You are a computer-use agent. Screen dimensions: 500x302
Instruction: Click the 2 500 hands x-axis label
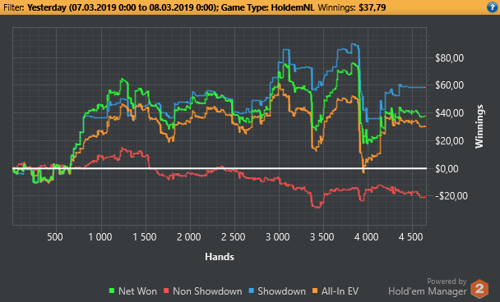[234, 237]
